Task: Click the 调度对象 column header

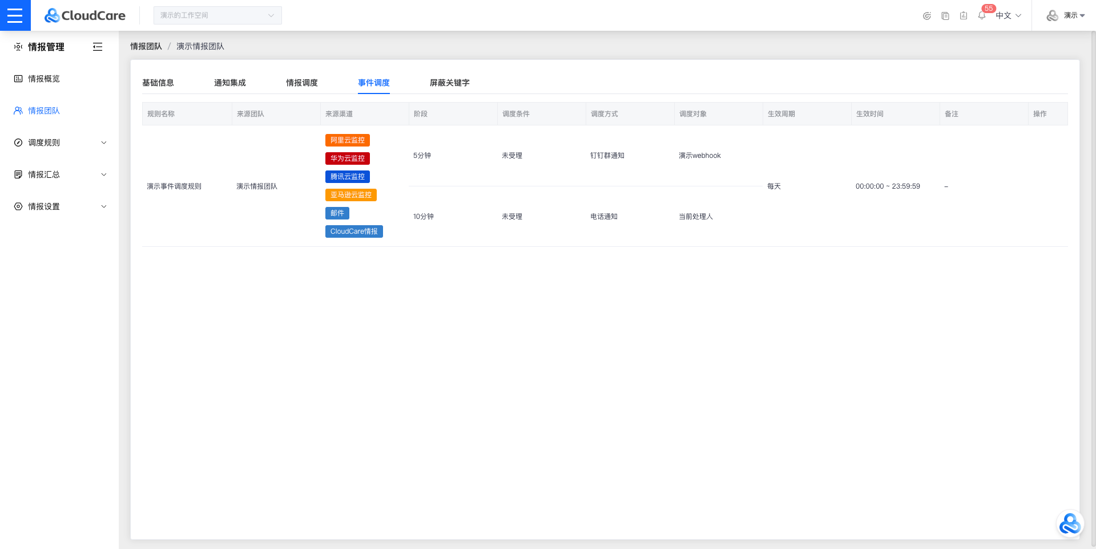Action: click(x=719, y=114)
